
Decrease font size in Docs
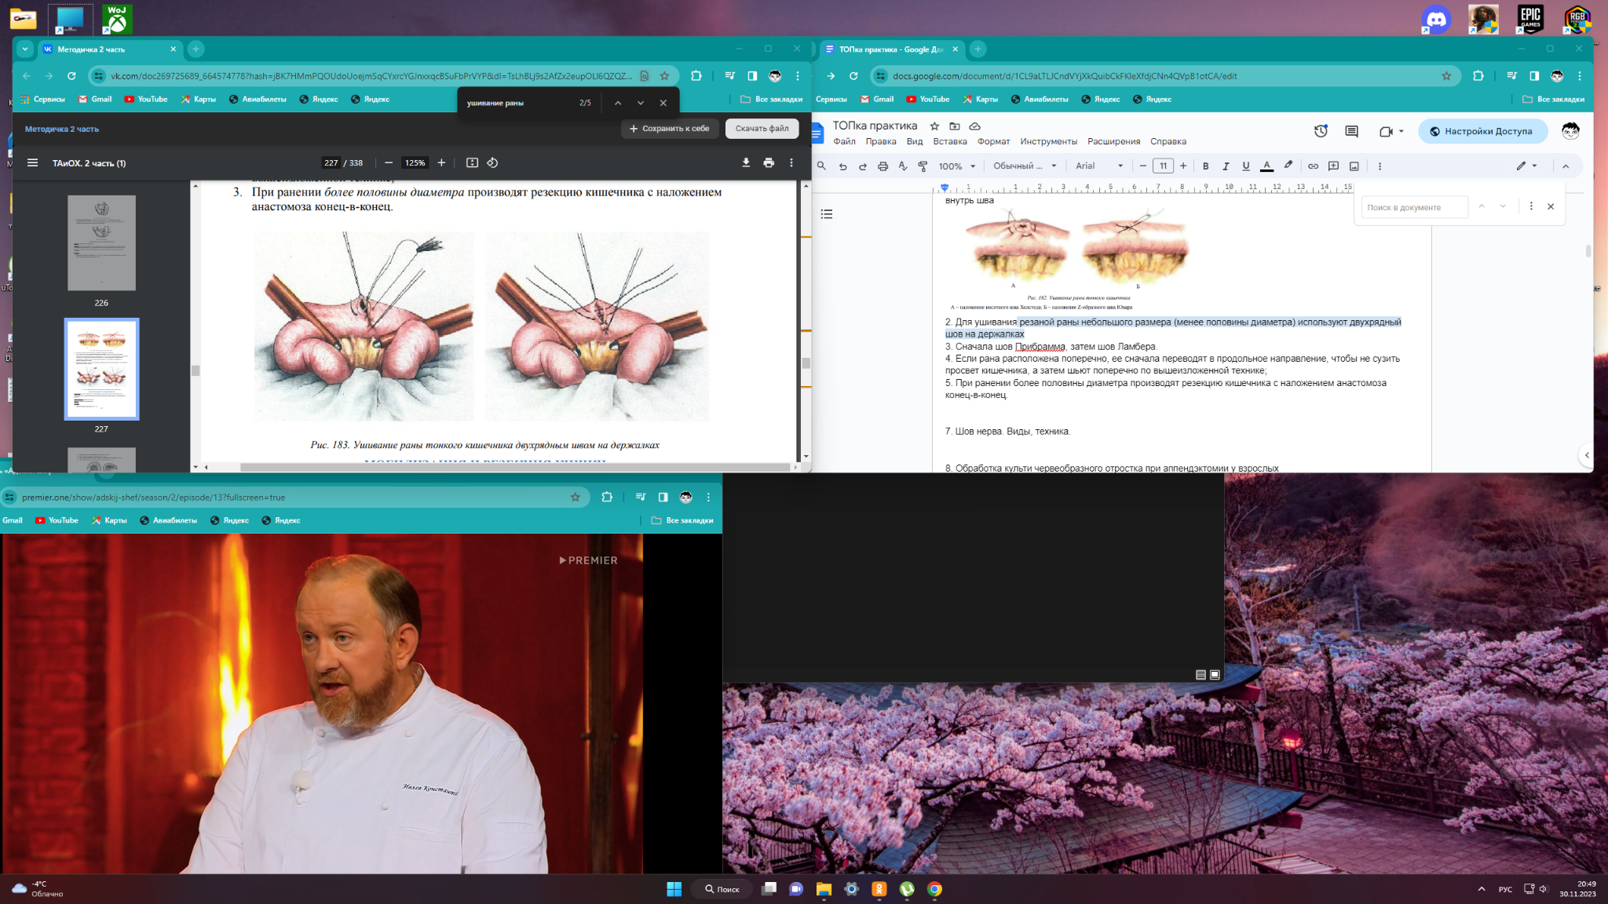1142,166
